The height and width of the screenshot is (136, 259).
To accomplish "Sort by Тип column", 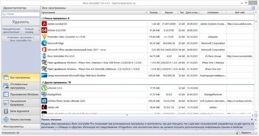I will click(x=182, y=13).
